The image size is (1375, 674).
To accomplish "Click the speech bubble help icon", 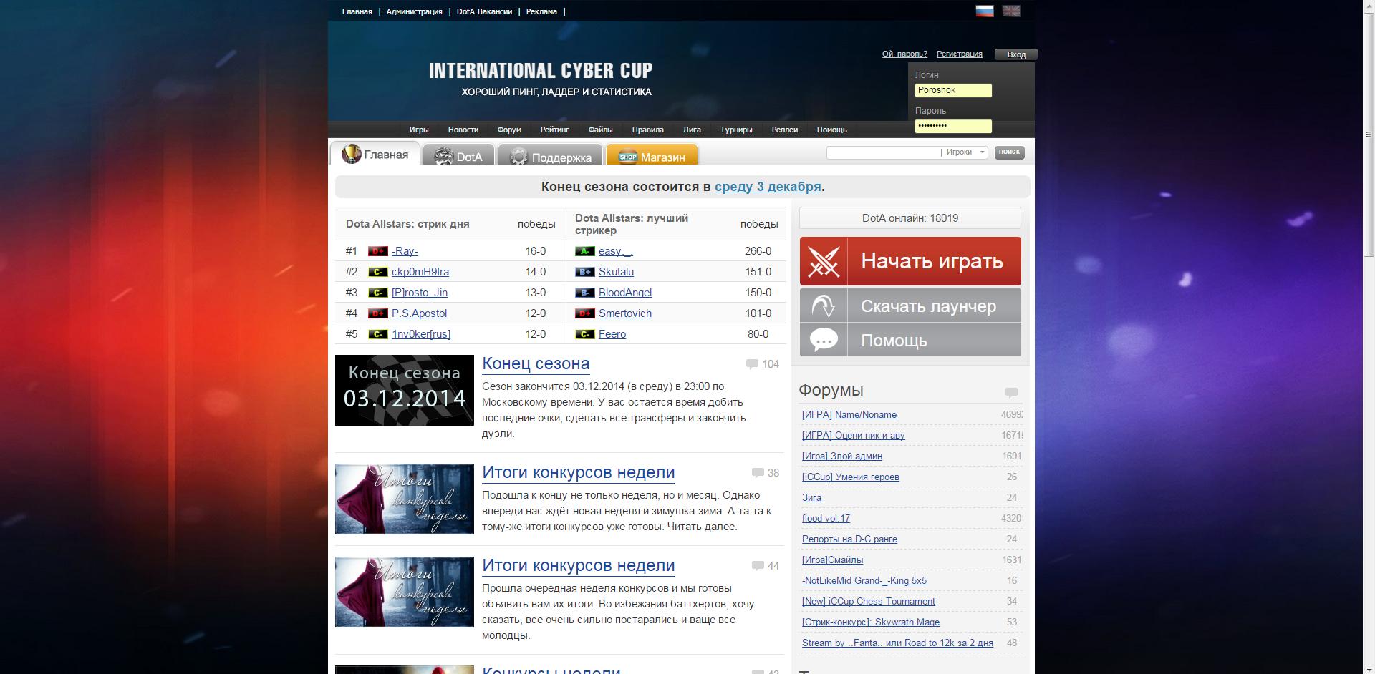I will [x=824, y=340].
